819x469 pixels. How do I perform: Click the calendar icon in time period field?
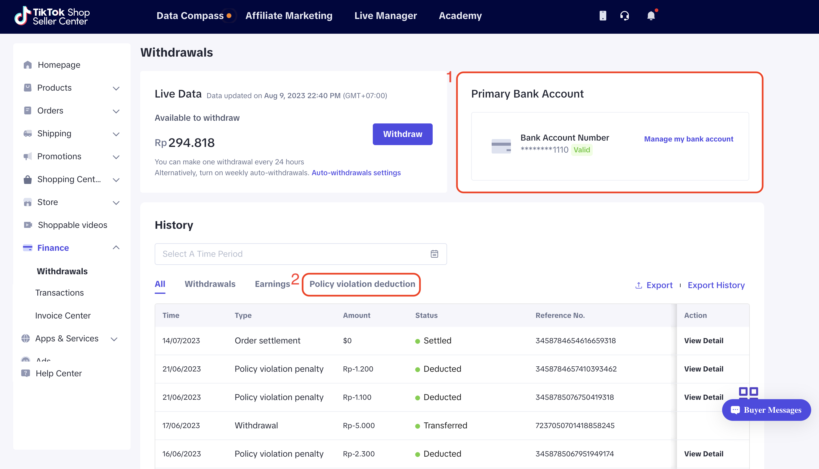[434, 254]
